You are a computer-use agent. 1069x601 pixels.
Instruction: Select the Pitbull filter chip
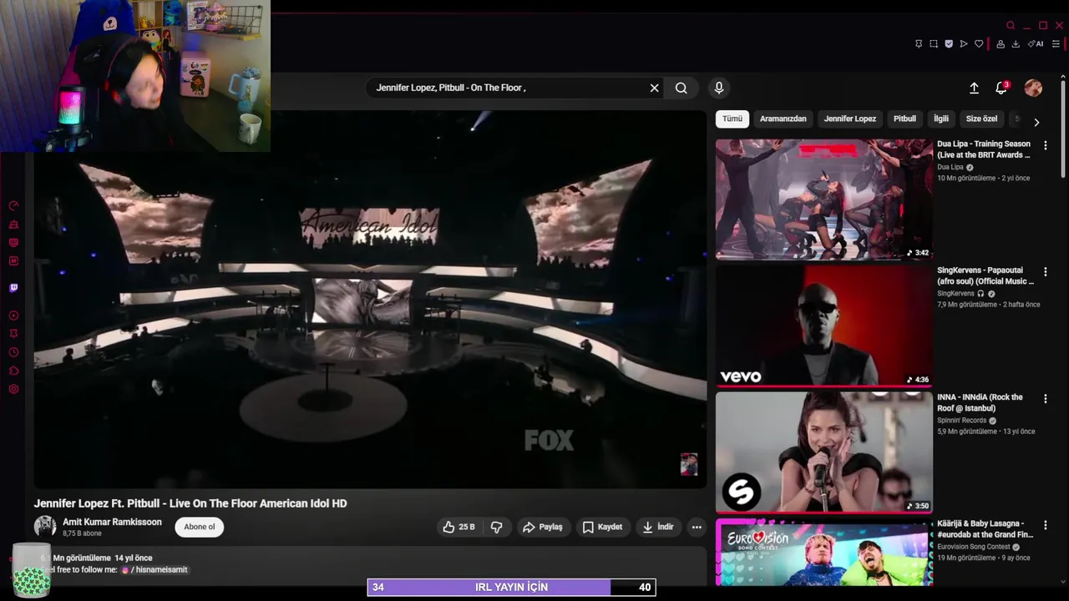pos(904,119)
